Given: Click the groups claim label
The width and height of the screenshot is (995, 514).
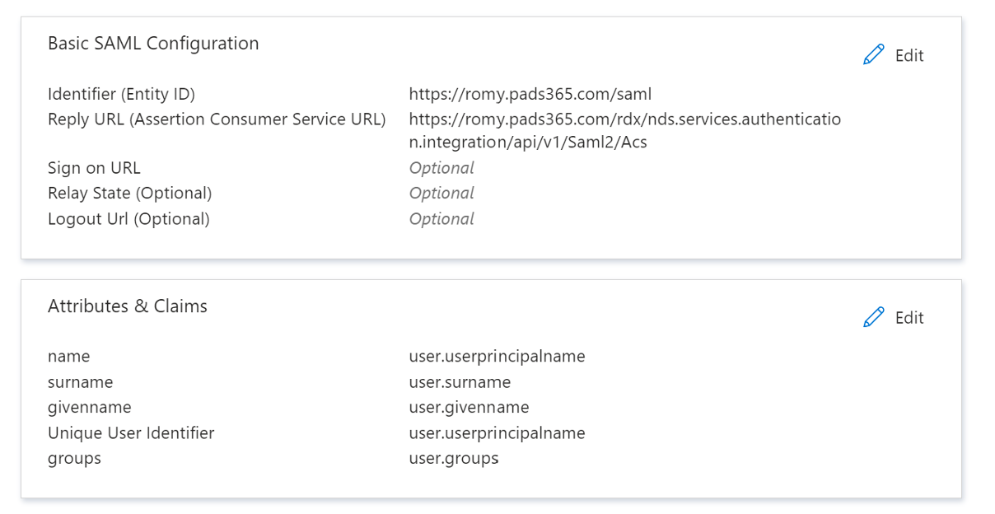Looking at the screenshot, I should tap(74, 459).
